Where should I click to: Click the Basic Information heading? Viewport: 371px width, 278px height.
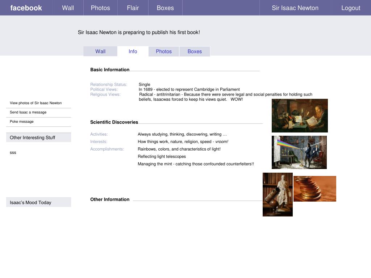click(110, 70)
